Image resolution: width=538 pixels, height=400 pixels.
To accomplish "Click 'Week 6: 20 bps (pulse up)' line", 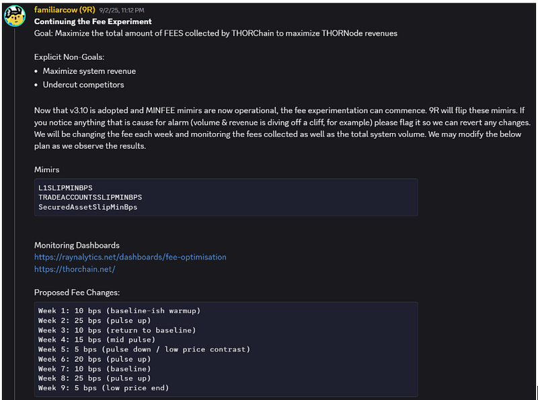I will click(x=95, y=359).
